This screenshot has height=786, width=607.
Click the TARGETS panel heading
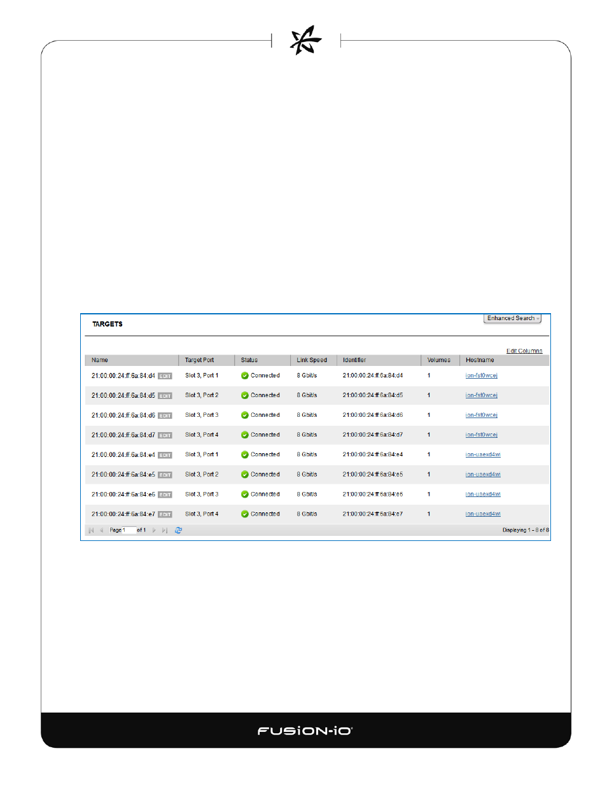tap(108, 324)
